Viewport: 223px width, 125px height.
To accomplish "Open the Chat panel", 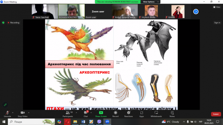I will 86,114.
